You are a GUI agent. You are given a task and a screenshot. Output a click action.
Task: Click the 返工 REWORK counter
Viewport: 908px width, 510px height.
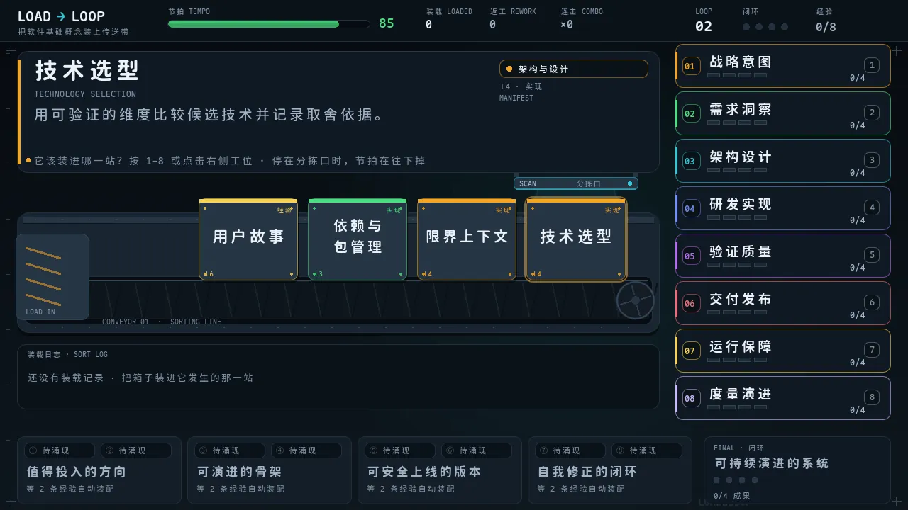click(x=513, y=19)
